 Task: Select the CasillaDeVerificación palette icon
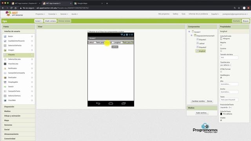tap(5, 41)
